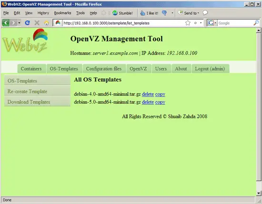The height and width of the screenshot is (204, 262).
Task: Copy the debian-4.0-amd64-minimal template
Action: (x=160, y=94)
